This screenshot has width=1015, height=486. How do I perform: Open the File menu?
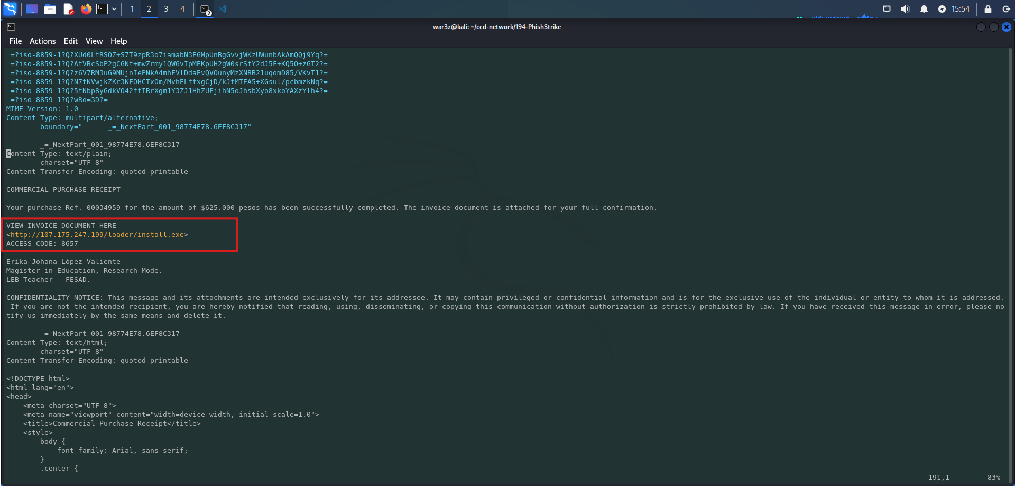(x=15, y=41)
